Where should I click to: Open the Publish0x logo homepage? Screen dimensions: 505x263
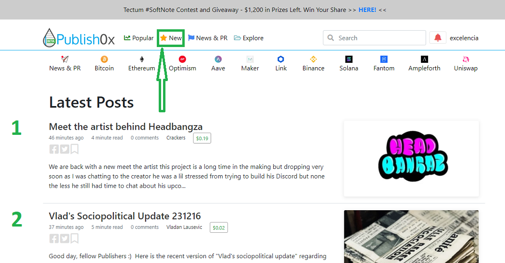point(79,38)
